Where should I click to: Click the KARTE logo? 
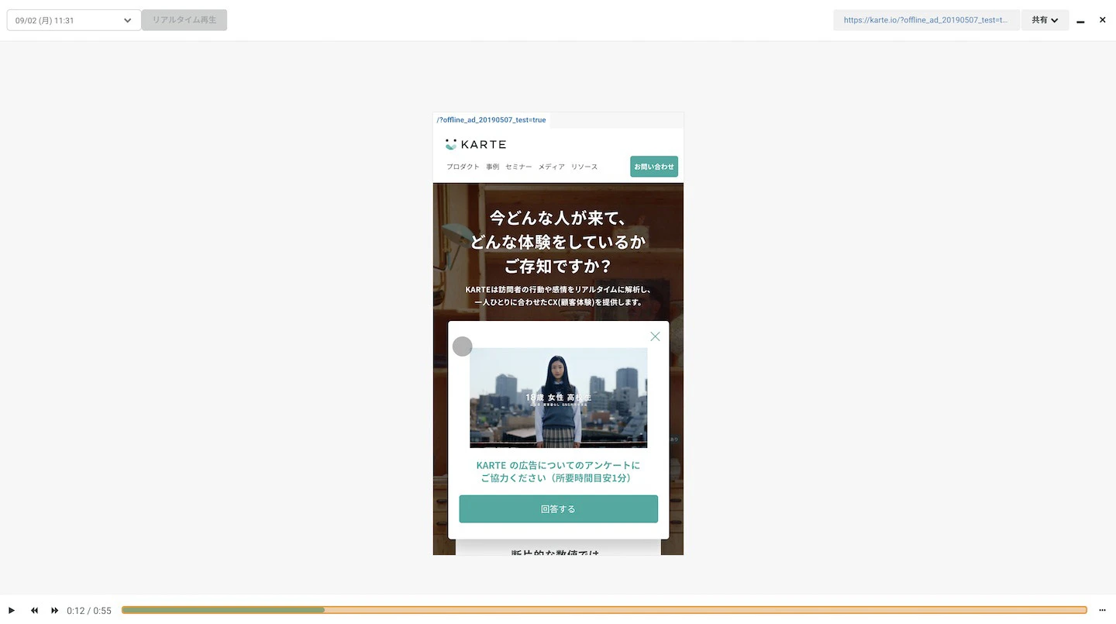476,144
